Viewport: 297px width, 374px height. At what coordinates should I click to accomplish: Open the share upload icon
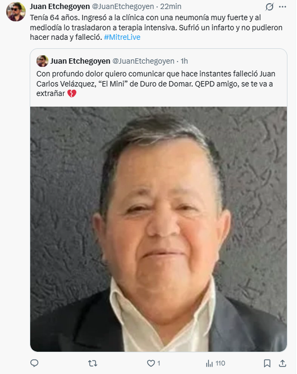[x=283, y=363]
